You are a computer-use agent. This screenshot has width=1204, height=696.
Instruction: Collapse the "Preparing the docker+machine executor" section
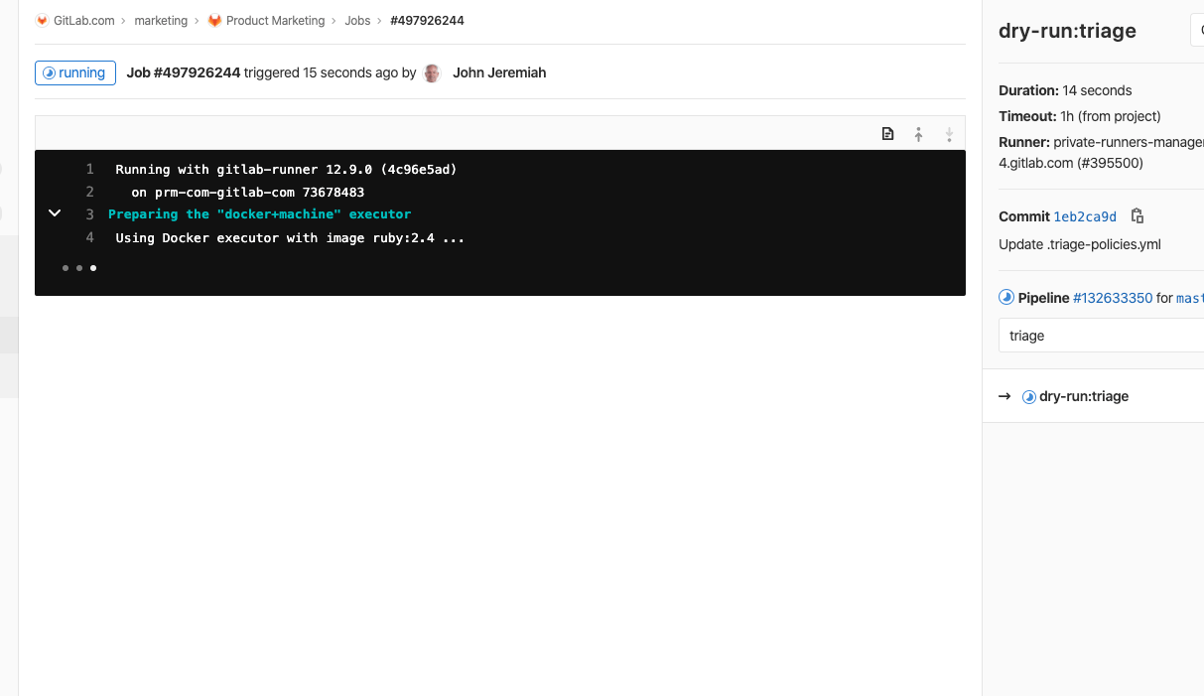pos(55,213)
